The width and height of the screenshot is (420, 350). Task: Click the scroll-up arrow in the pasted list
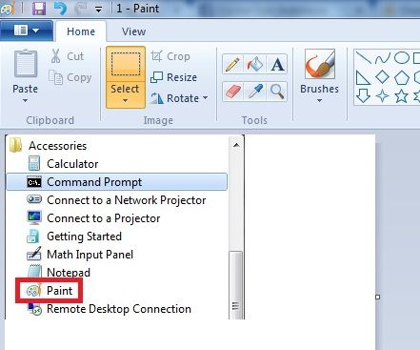pyautogui.click(x=236, y=145)
